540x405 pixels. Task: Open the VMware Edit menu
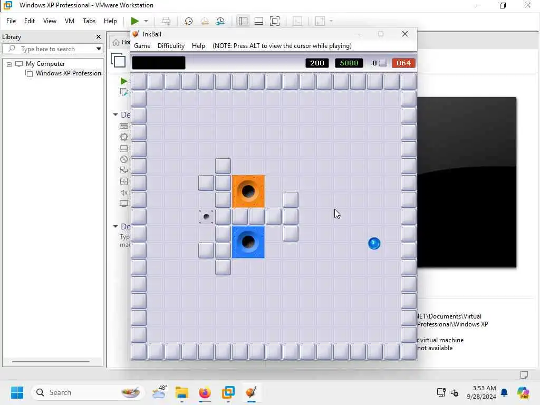click(30, 21)
